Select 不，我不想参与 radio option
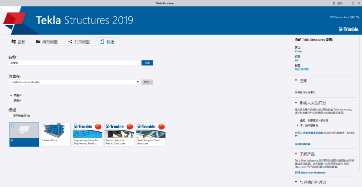The width and height of the screenshot is (362, 187). click(297, 126)
